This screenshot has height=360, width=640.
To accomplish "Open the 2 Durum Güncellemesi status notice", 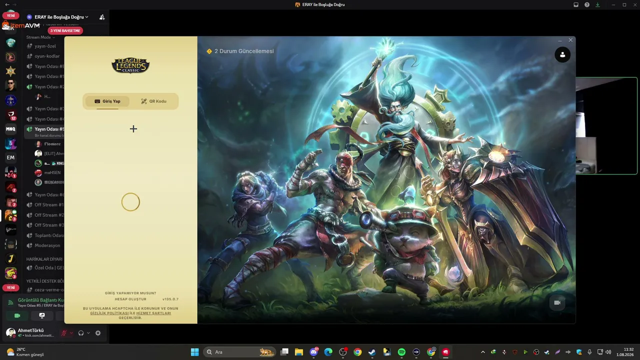I will click(240, 51).
